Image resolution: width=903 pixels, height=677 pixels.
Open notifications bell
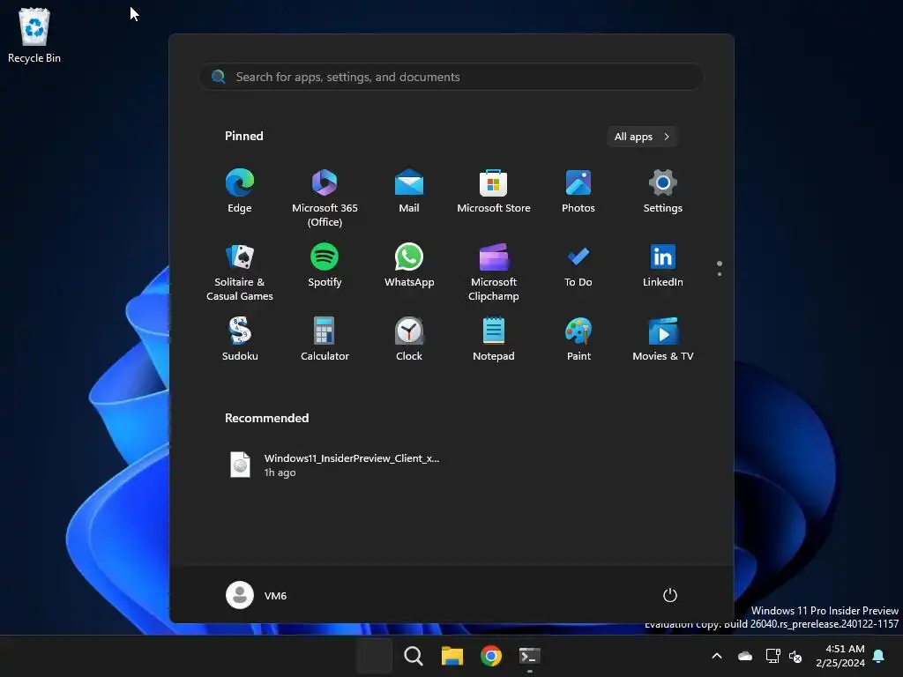coord(879,656)
